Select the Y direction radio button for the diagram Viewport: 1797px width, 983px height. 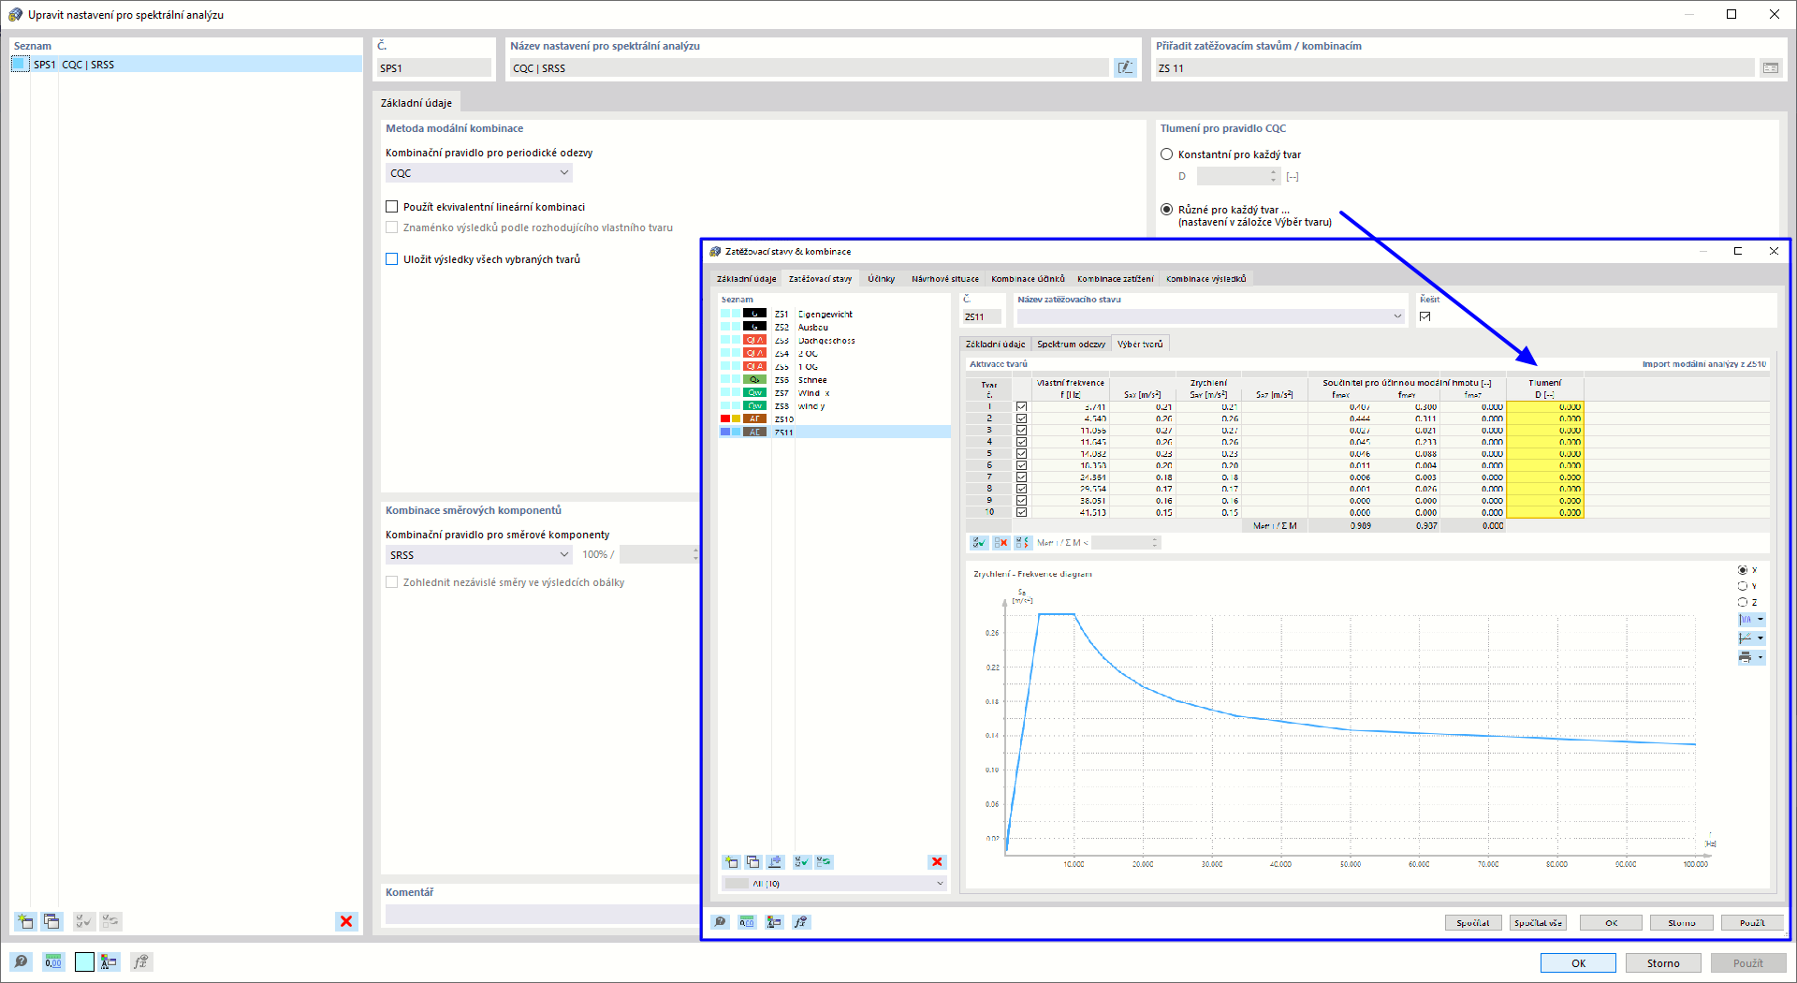coord(1743,586)
